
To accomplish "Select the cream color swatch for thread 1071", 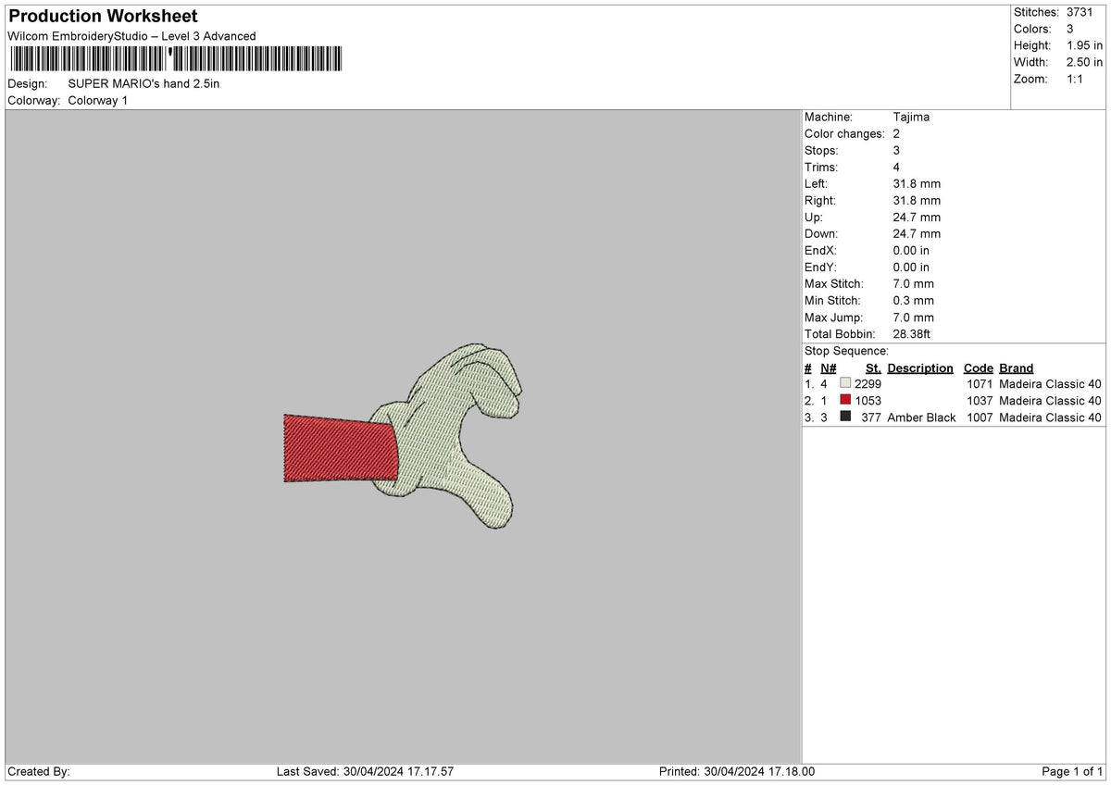I will pos(844,383).
